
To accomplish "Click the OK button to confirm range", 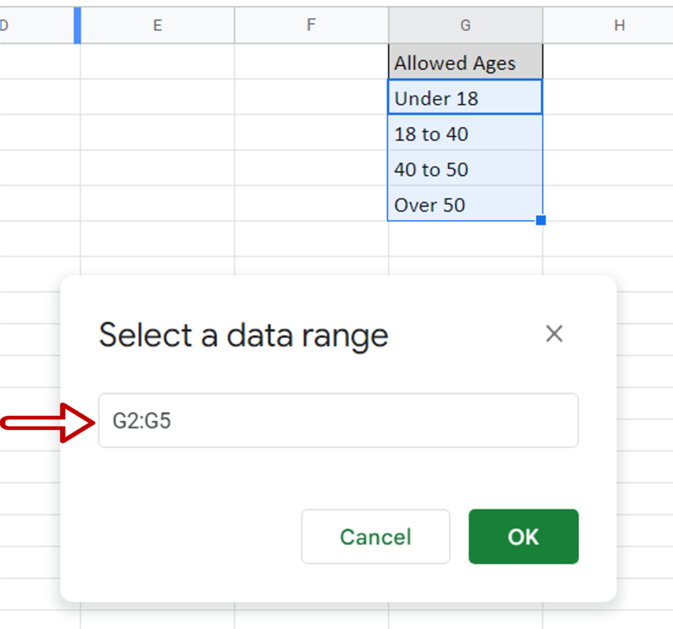I will pyautogui.click(x=522, y=536).
